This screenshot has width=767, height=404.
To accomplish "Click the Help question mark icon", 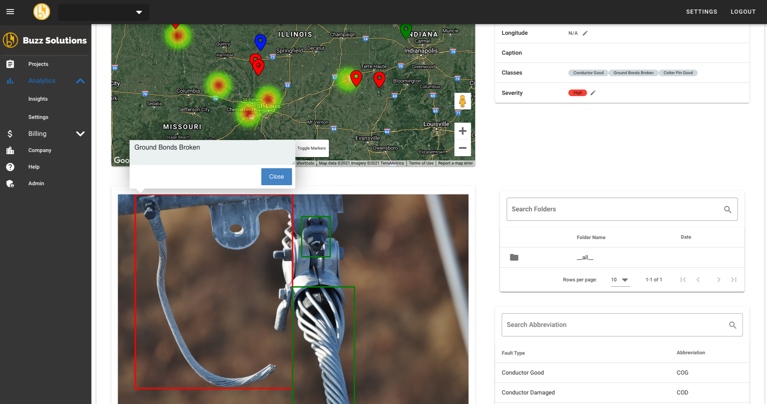I will tap(10, 167).
